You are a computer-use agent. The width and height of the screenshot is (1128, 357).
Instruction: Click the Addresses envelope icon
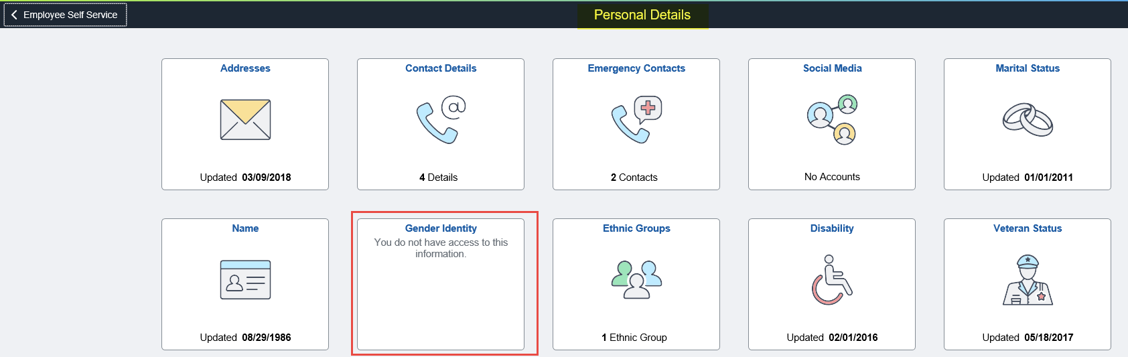(245, 120)
